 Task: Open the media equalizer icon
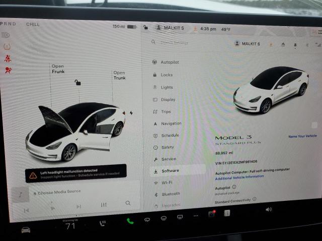[104, 205]
